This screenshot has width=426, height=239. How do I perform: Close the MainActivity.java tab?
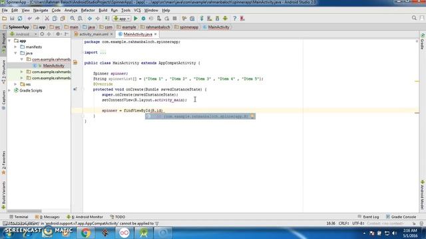coord(155,34)
